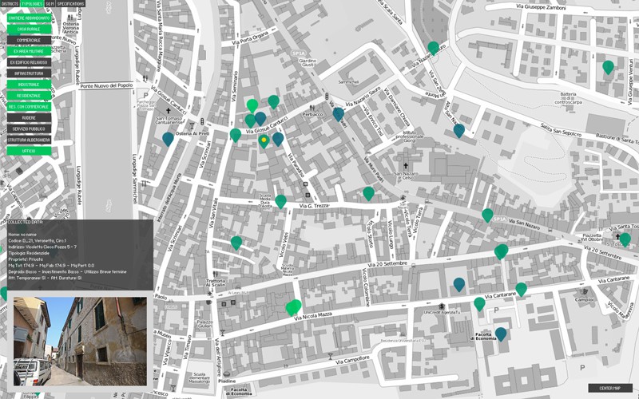Click the 'Tipologia: Residenziale' line
Image resolution: width=639 pixels, height=399 pixels.
point(29,253)
